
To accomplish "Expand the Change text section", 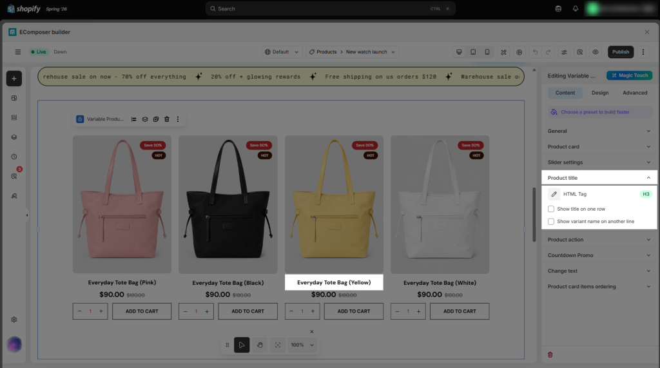I will pyautogui.click(x=599, y=271).
